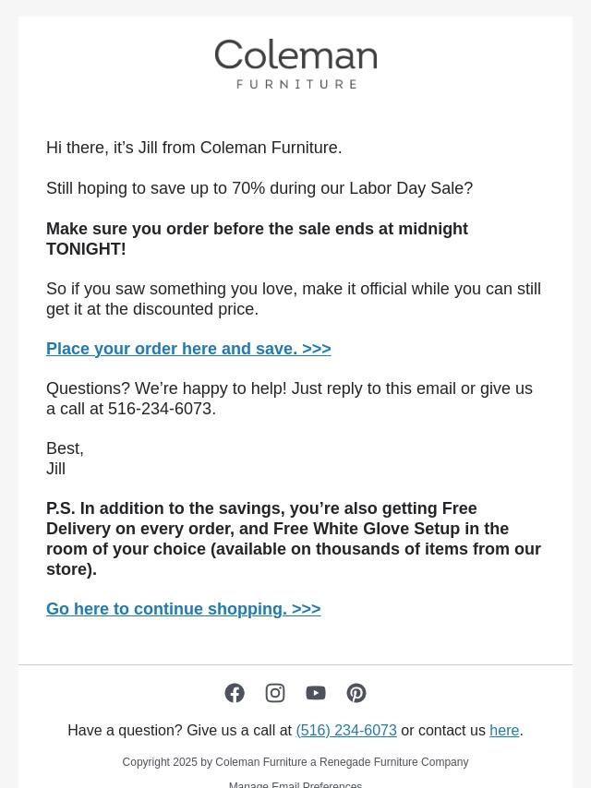Click the Copyright 2025 footer line
The image size is (591, 788).
click(x=295, y=762)
